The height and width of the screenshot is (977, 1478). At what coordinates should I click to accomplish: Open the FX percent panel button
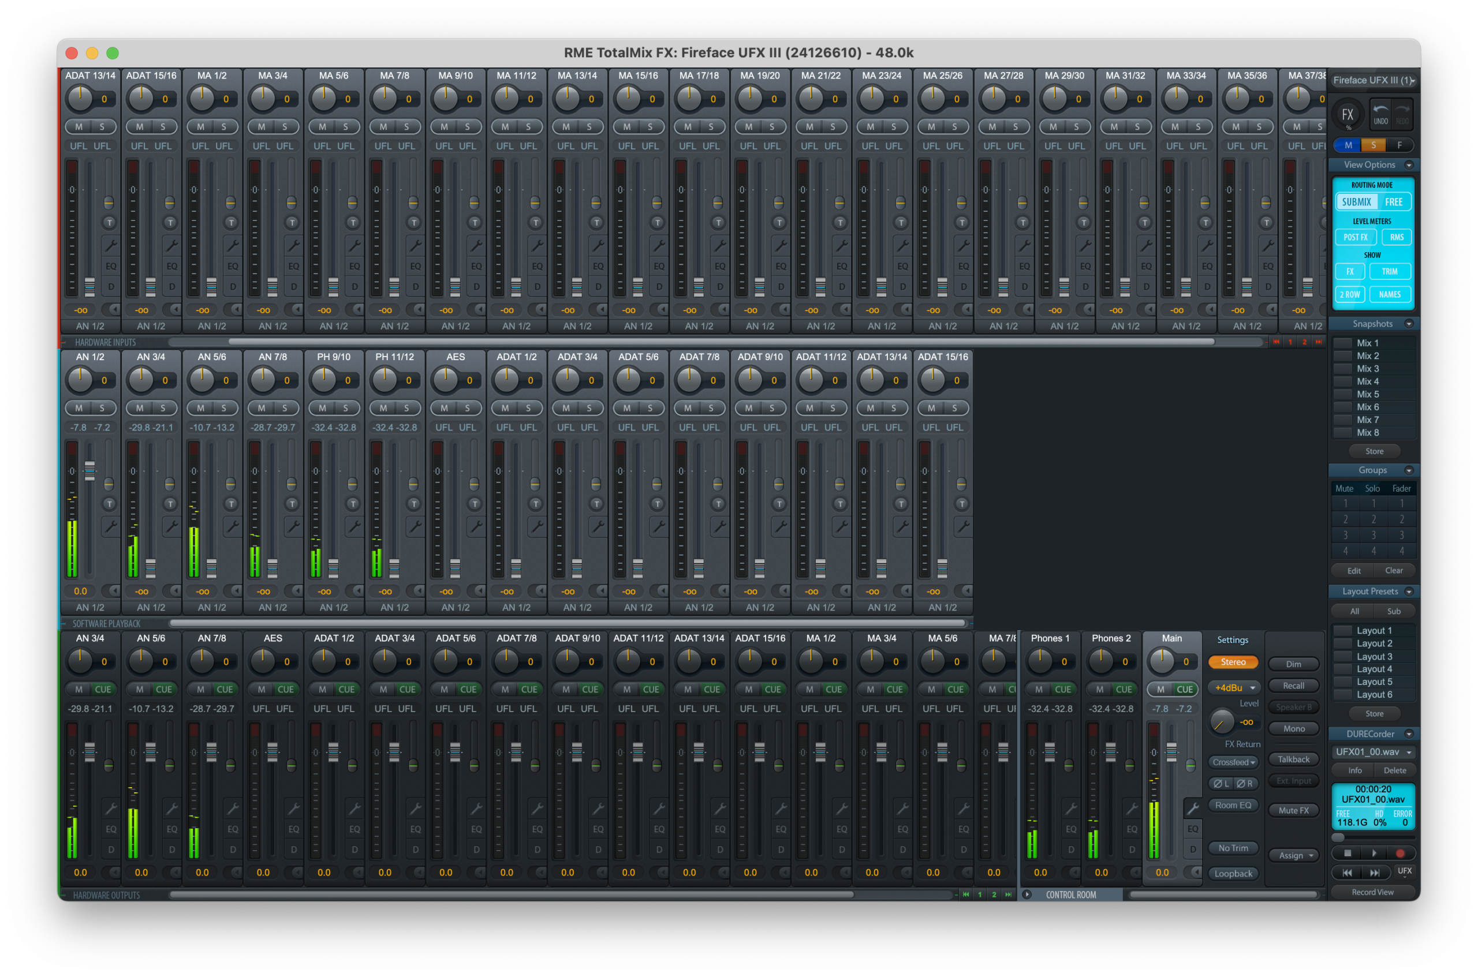pos(1347,115)
